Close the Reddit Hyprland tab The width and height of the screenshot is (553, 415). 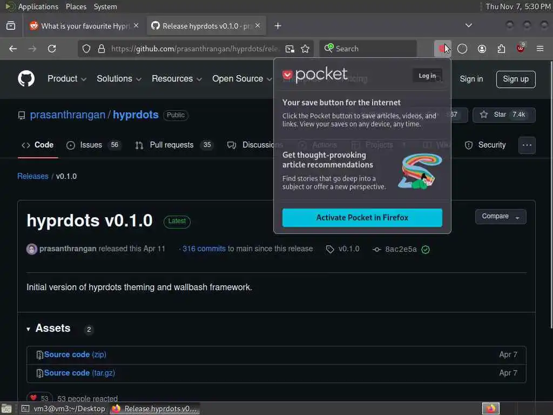tap(136, 26)
